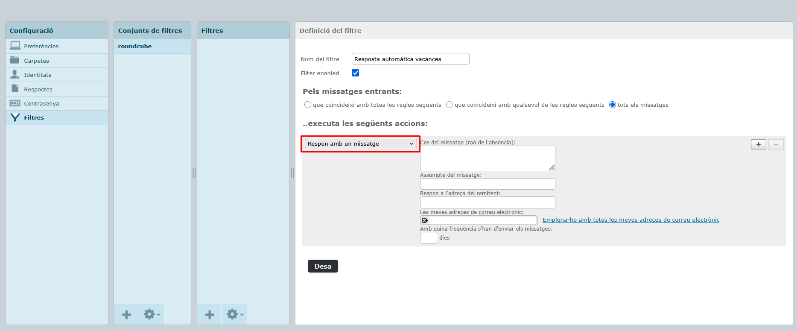The height and width of the screenshot is (331, 797).
Task: Click the Filtres funnel icon
Action: click(x=15, y=117)
